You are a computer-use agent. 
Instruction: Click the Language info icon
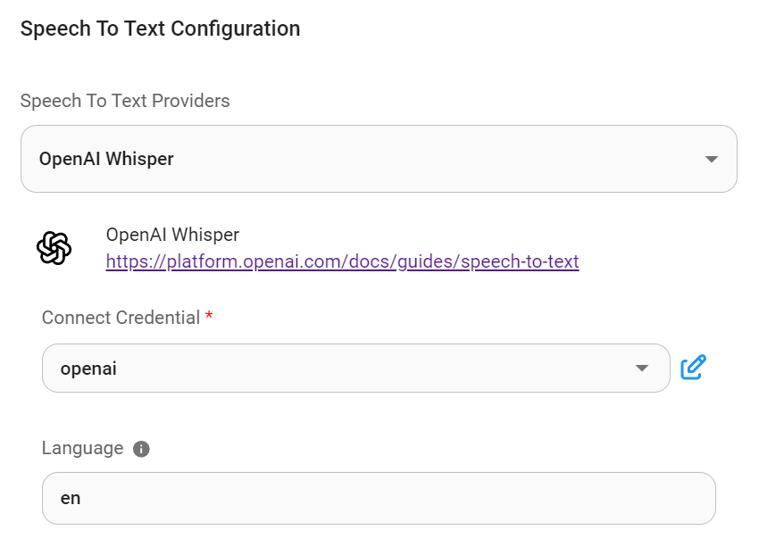141,449
